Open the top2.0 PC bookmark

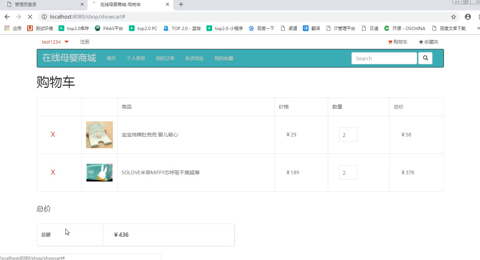(x=143, y=28)
